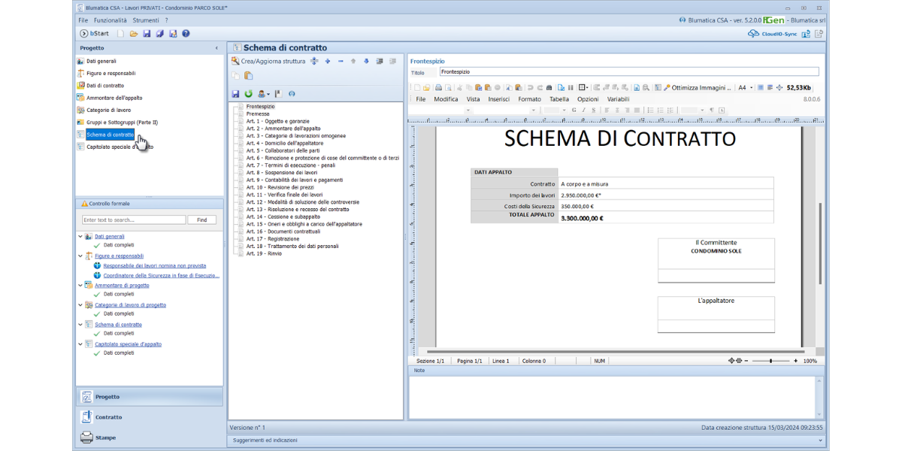Move article down with the blue down arrow

[366, 61]
